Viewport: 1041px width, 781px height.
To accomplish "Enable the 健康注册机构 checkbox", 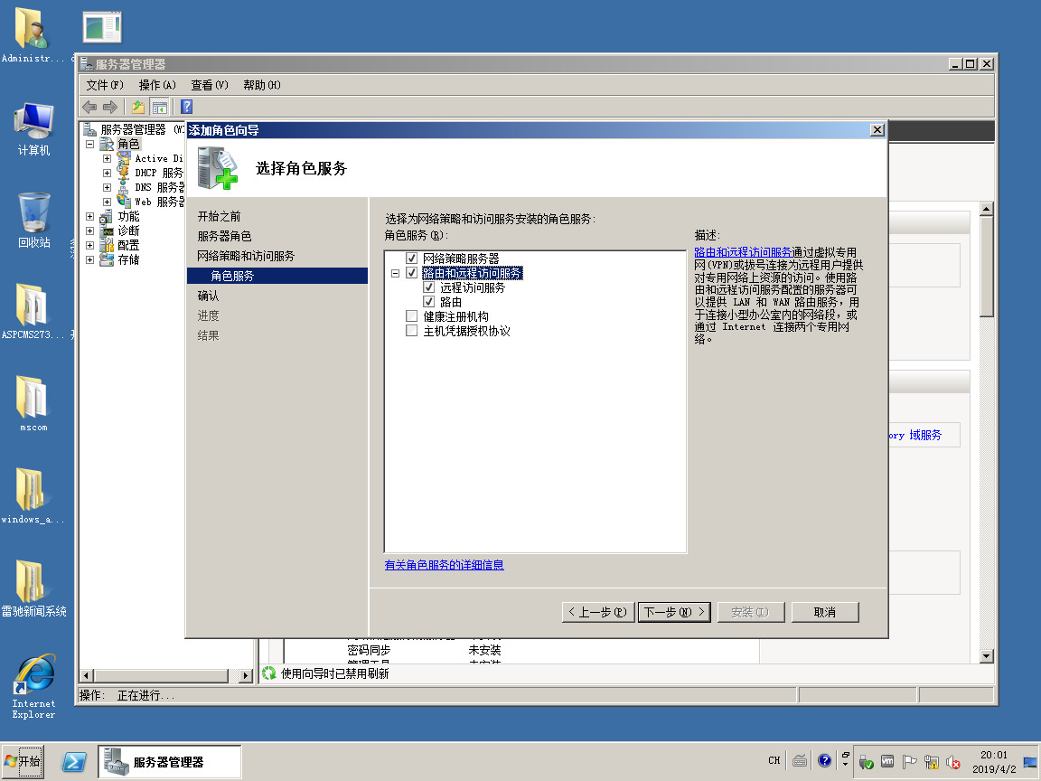I will [x=412, y=316].
